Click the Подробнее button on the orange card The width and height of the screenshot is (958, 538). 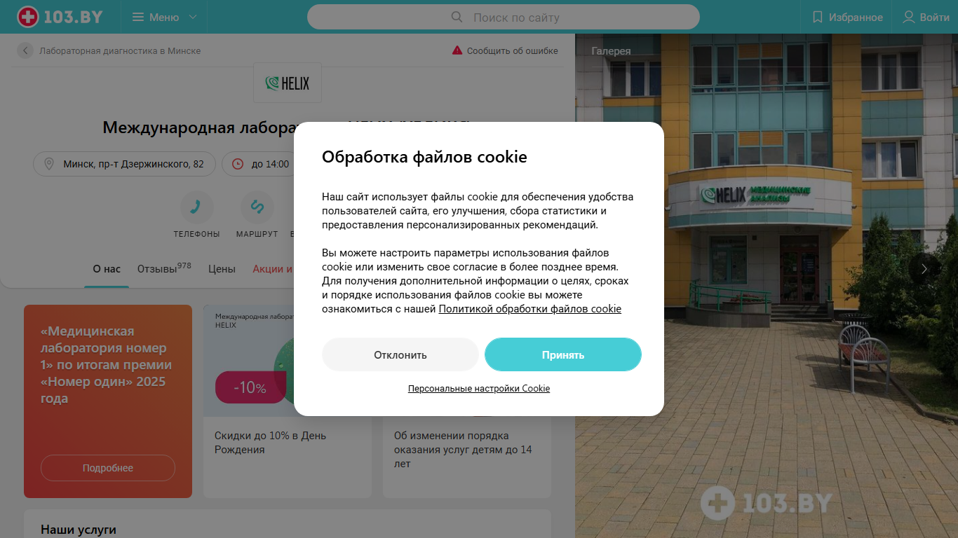(108, 468)
